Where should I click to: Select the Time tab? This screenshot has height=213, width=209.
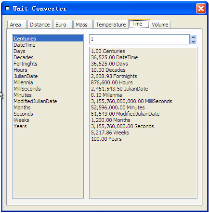click(139, 24)
